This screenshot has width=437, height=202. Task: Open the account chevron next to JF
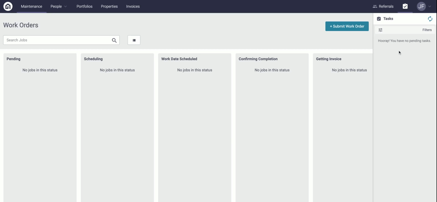tap(430, 7)
